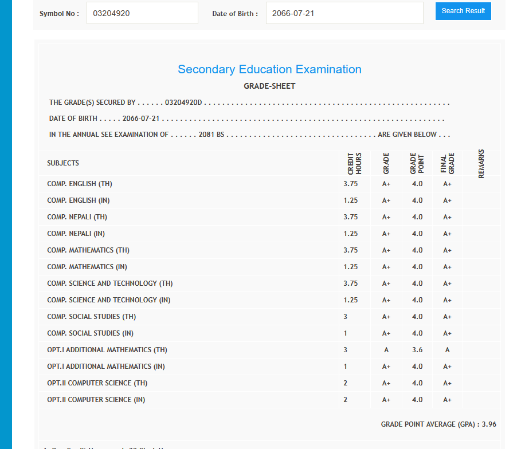Viewport: 521px width, 449px height.
Task: Click COMP. SOCIAL STUDIES (TH) subject
Action: click(92, 317)
